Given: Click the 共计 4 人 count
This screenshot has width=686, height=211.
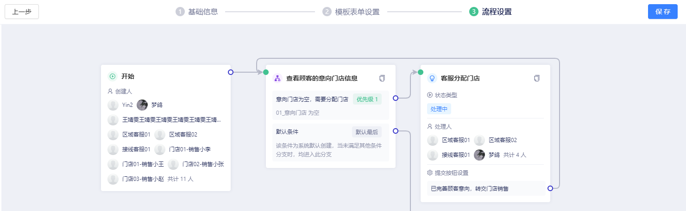Looking at the screenshot, I should [x=515, y=155].
